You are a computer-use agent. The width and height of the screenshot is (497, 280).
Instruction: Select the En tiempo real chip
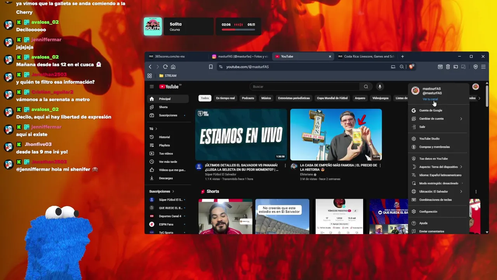pos(225,98)
